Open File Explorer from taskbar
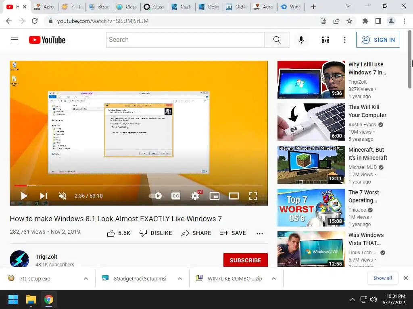The height and width of the screenshot is (309, 413). pyautogui.click(x=31, y=299)
